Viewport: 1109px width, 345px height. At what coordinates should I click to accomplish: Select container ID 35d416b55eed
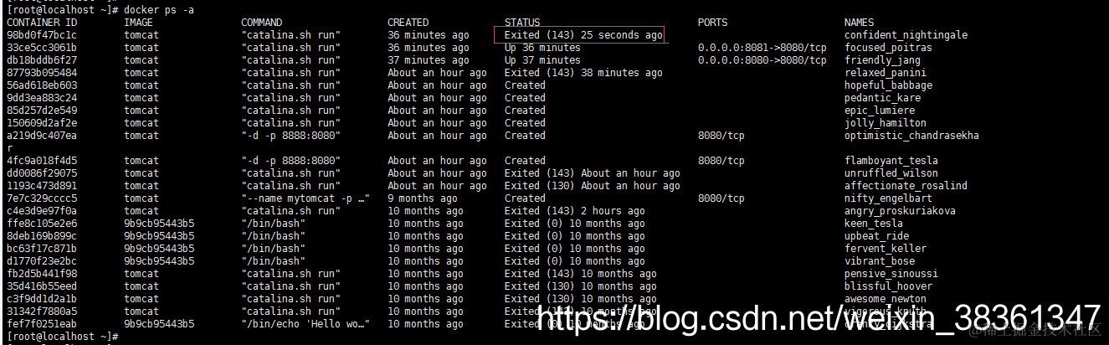[x=42, y=286]
